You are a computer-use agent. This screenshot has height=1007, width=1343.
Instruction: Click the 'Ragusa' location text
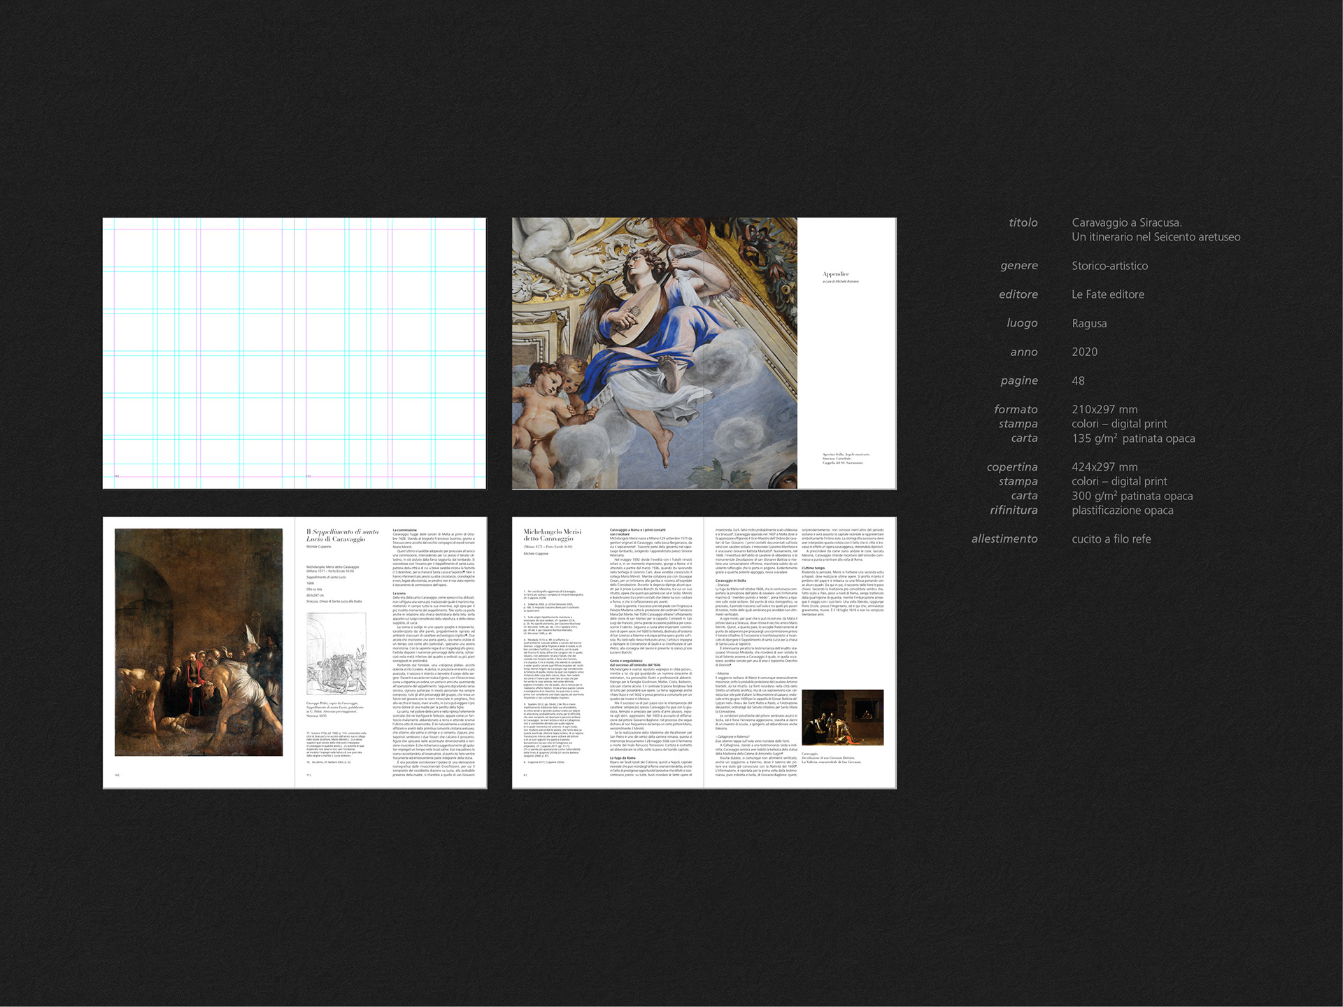[x=1089, y=323]
